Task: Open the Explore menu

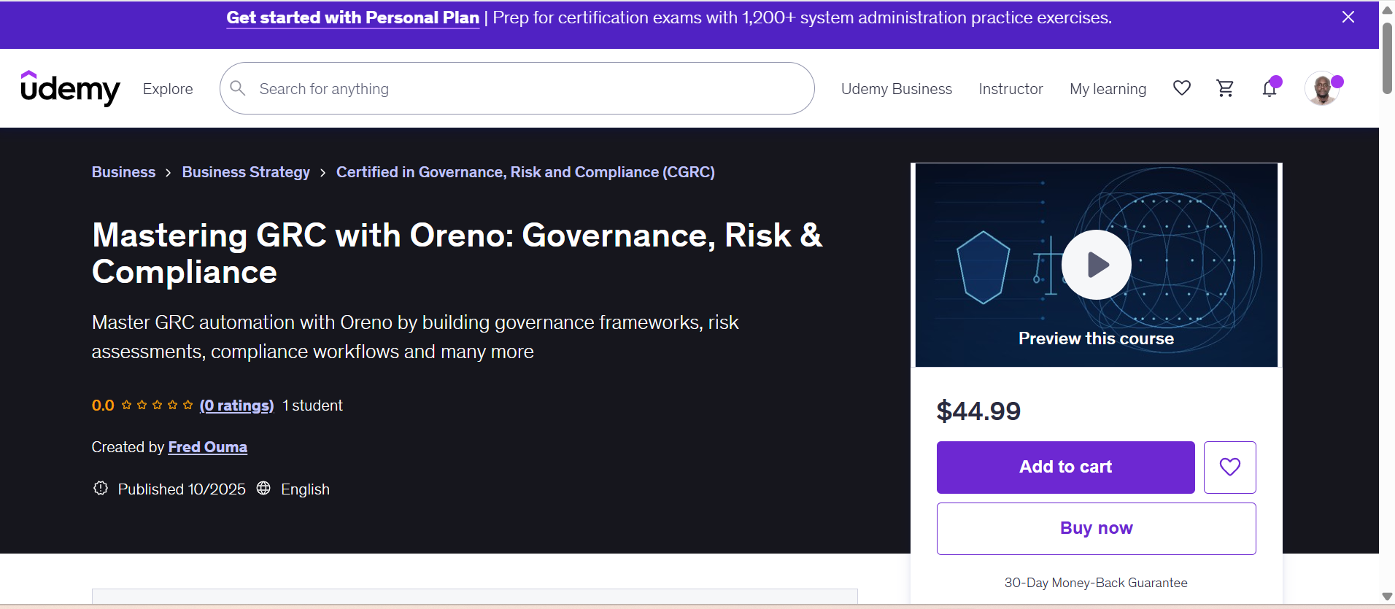Action: 168,89
